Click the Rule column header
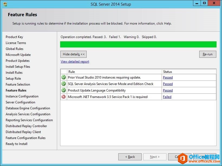 point(115,72)
